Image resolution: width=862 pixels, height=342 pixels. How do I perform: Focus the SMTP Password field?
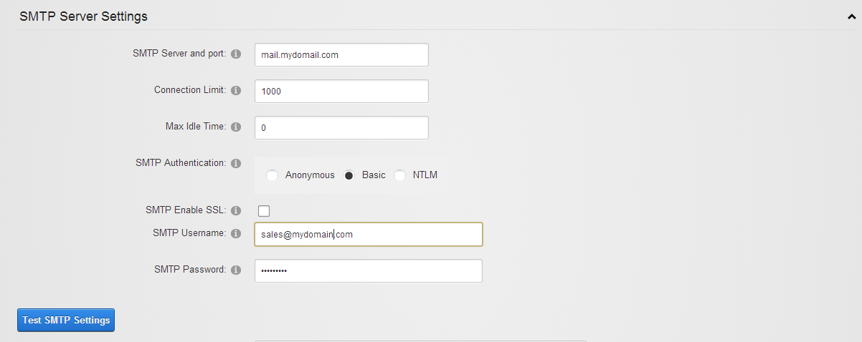[x=369, y=270]
